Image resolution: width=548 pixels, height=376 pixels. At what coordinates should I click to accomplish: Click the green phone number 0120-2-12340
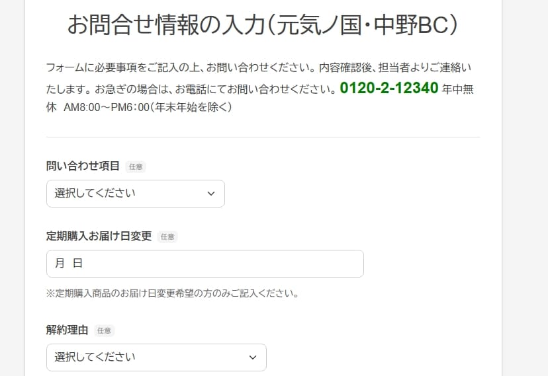click(x=389, y=88)
